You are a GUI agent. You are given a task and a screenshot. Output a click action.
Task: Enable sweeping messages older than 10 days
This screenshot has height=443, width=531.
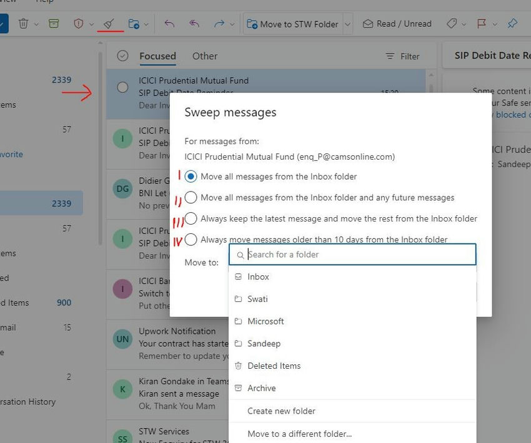click(x=191, y=239)
